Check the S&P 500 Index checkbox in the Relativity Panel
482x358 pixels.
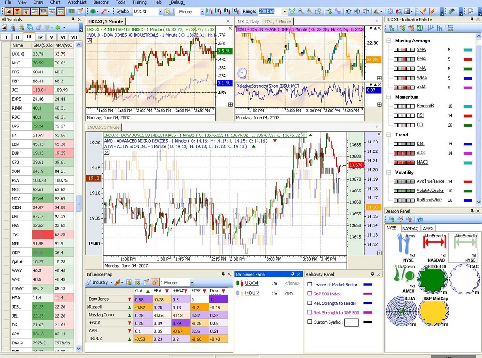pyautogui.click(x=310, y=294)
